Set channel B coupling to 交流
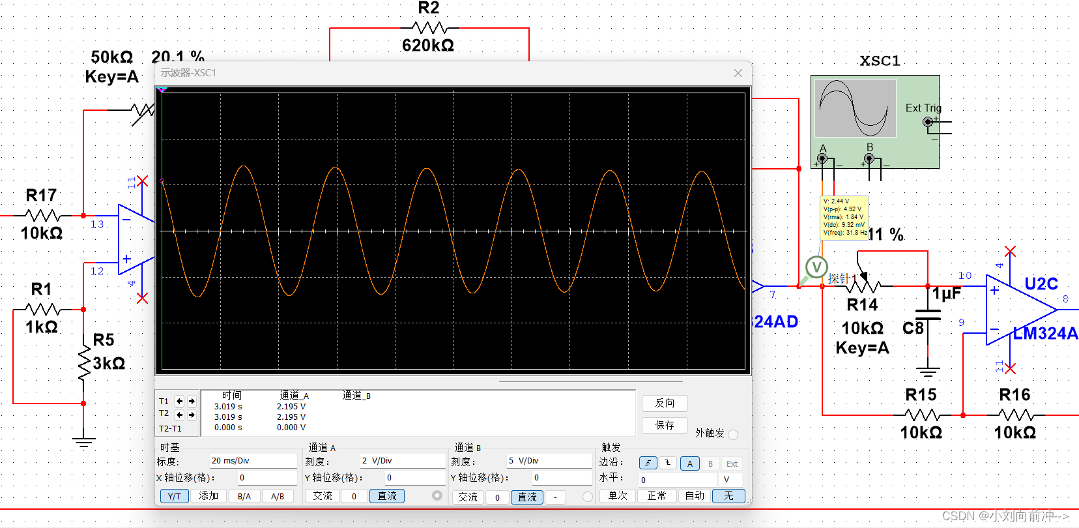Image resolution: width=1079 pixels, height=528 pixels. pyautogui.click(x=468, y=497)
